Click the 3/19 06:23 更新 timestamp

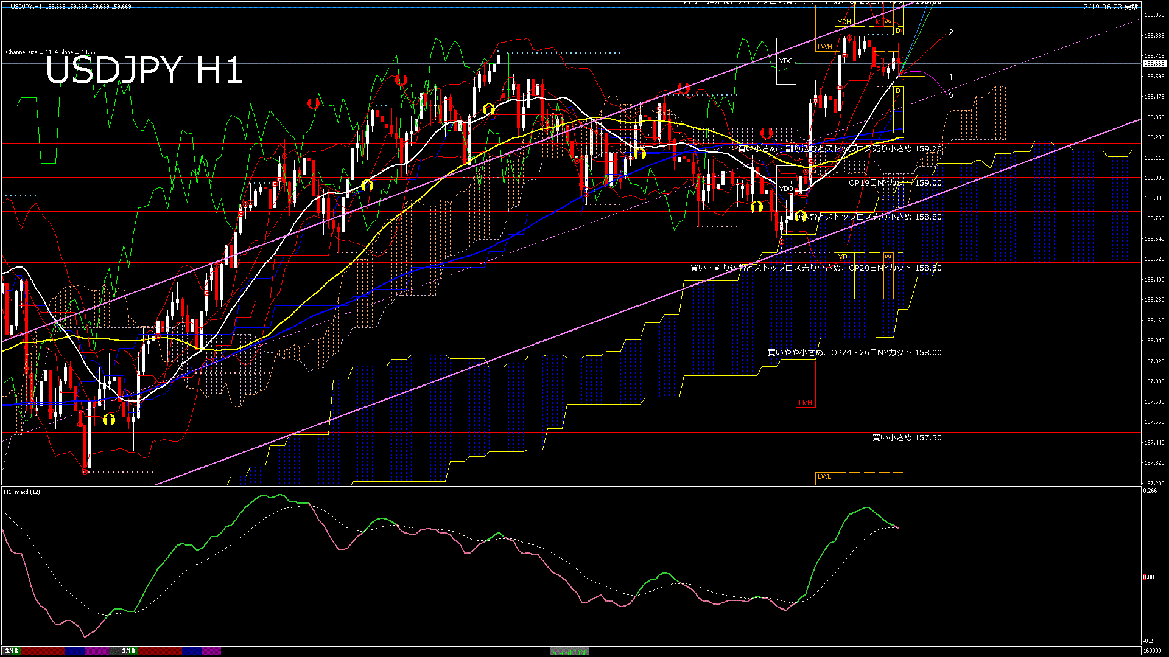1111,7
